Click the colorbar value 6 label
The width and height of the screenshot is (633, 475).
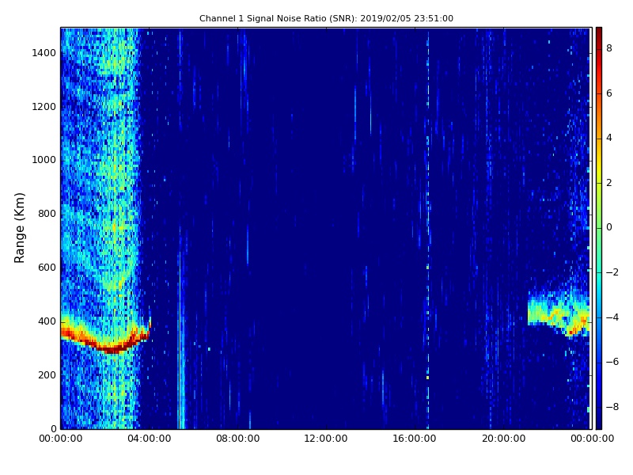609,93
